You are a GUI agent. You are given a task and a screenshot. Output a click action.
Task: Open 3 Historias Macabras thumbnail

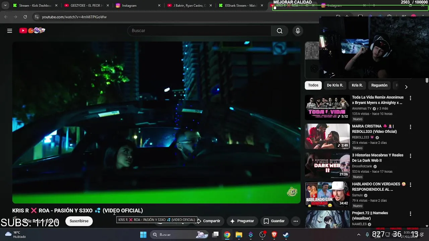coord(327,165)
